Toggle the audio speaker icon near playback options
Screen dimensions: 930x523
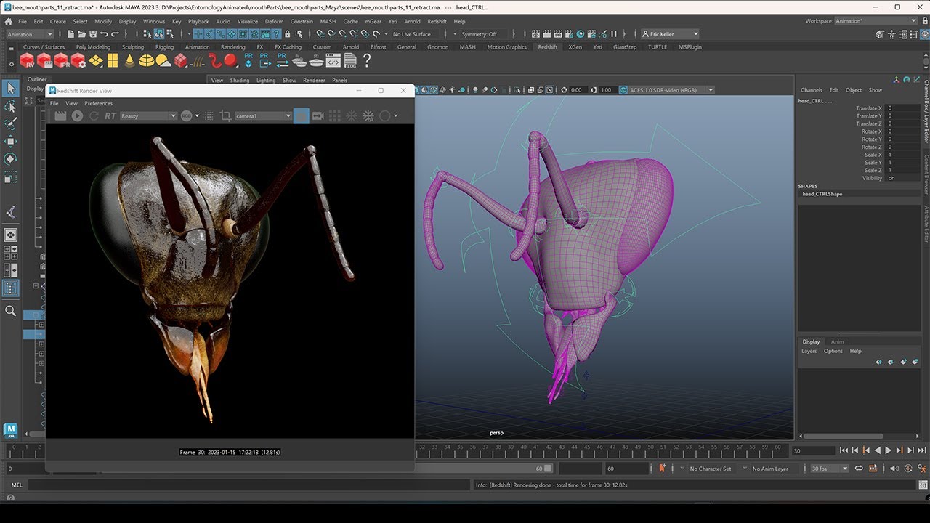pos(894,469)
